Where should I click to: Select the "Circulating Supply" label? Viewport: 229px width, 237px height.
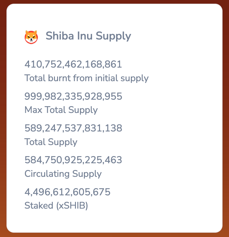point(63,174)
